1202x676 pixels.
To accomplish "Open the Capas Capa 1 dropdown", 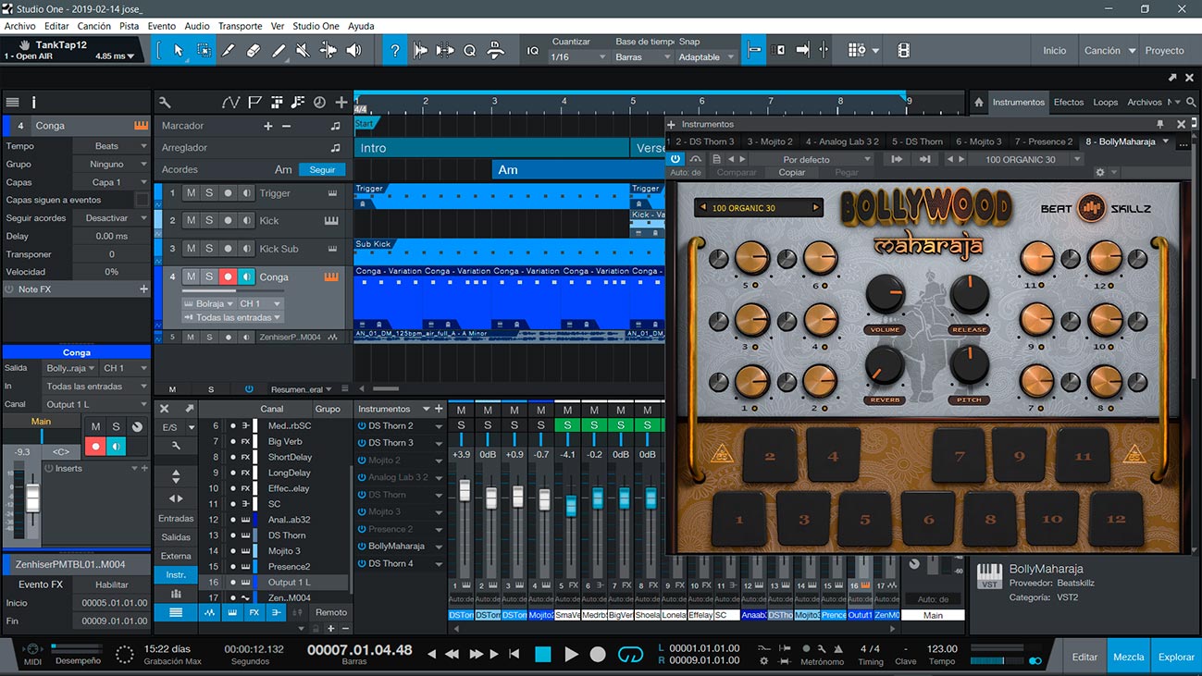I will click(x=112, y=182).
